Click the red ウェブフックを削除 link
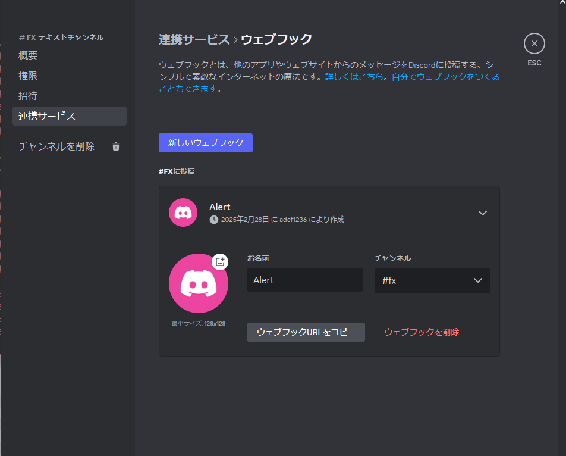Viewport: 566px width, 456px height. coord(422,332)
